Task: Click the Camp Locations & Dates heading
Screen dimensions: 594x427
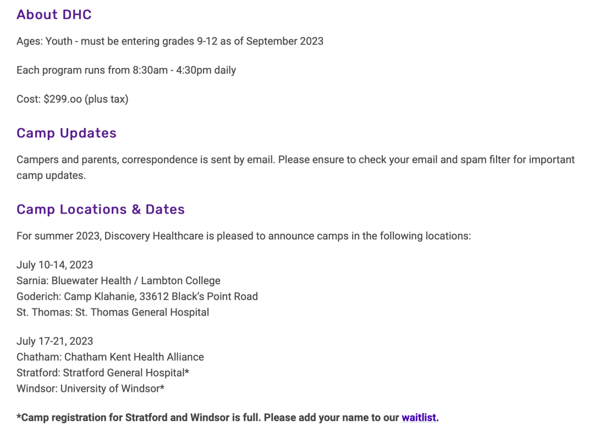Action: 101,209
